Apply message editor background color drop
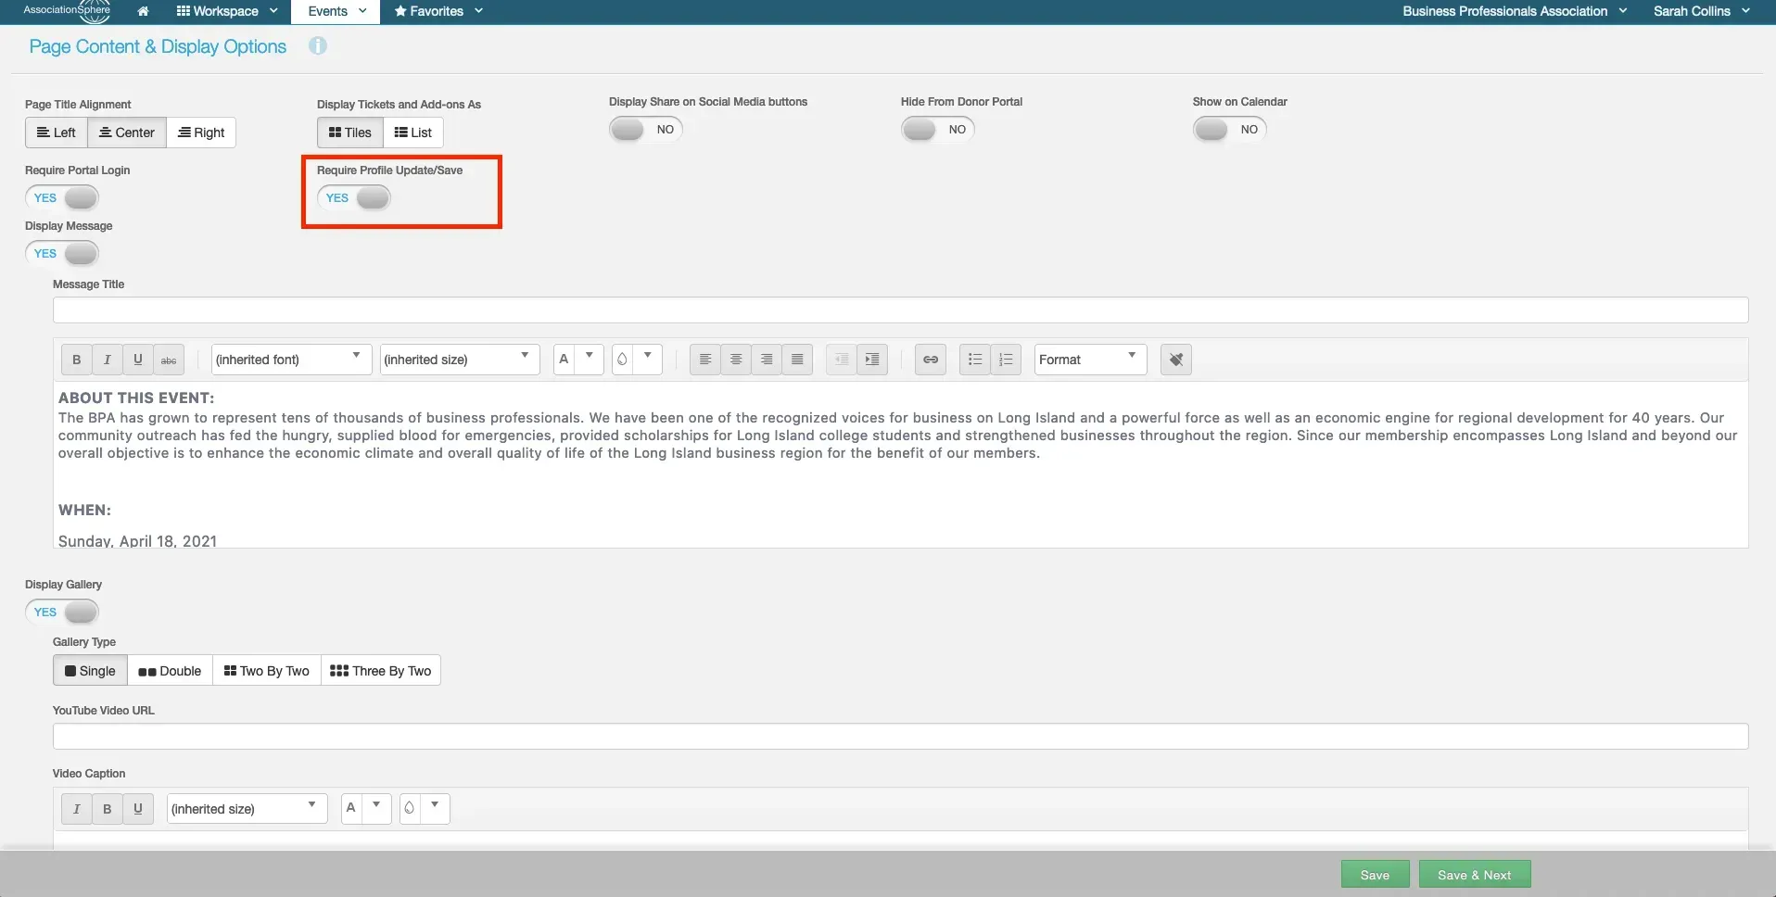This screenshot has width=1776, height=897. click(622, 360)
